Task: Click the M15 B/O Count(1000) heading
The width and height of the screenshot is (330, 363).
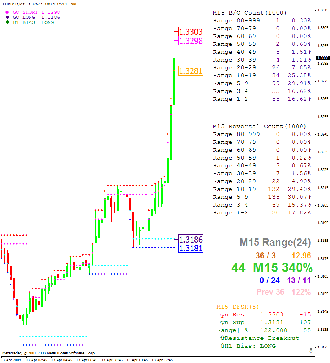Action: point(249,13)
